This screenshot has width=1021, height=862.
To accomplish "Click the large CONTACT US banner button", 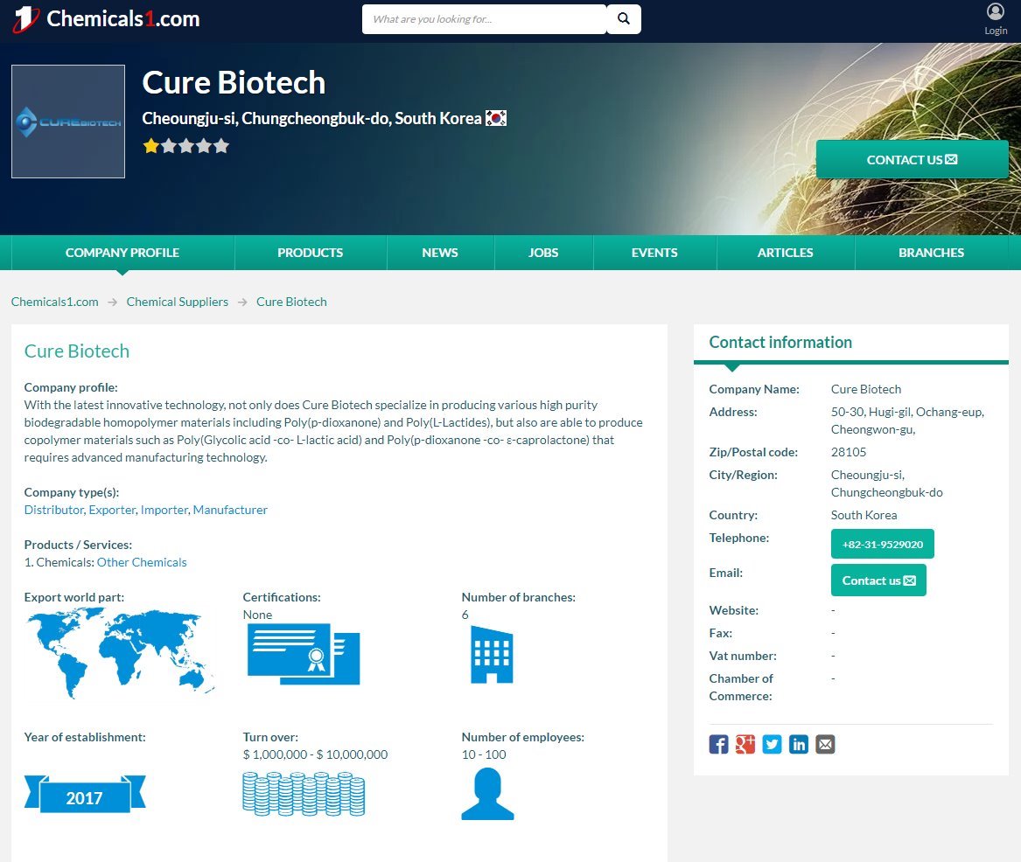I will tap(913, 159).
